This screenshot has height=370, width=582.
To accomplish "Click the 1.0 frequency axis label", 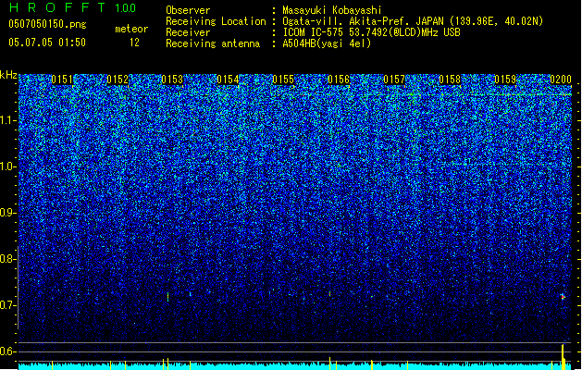I will click(8, 167).
